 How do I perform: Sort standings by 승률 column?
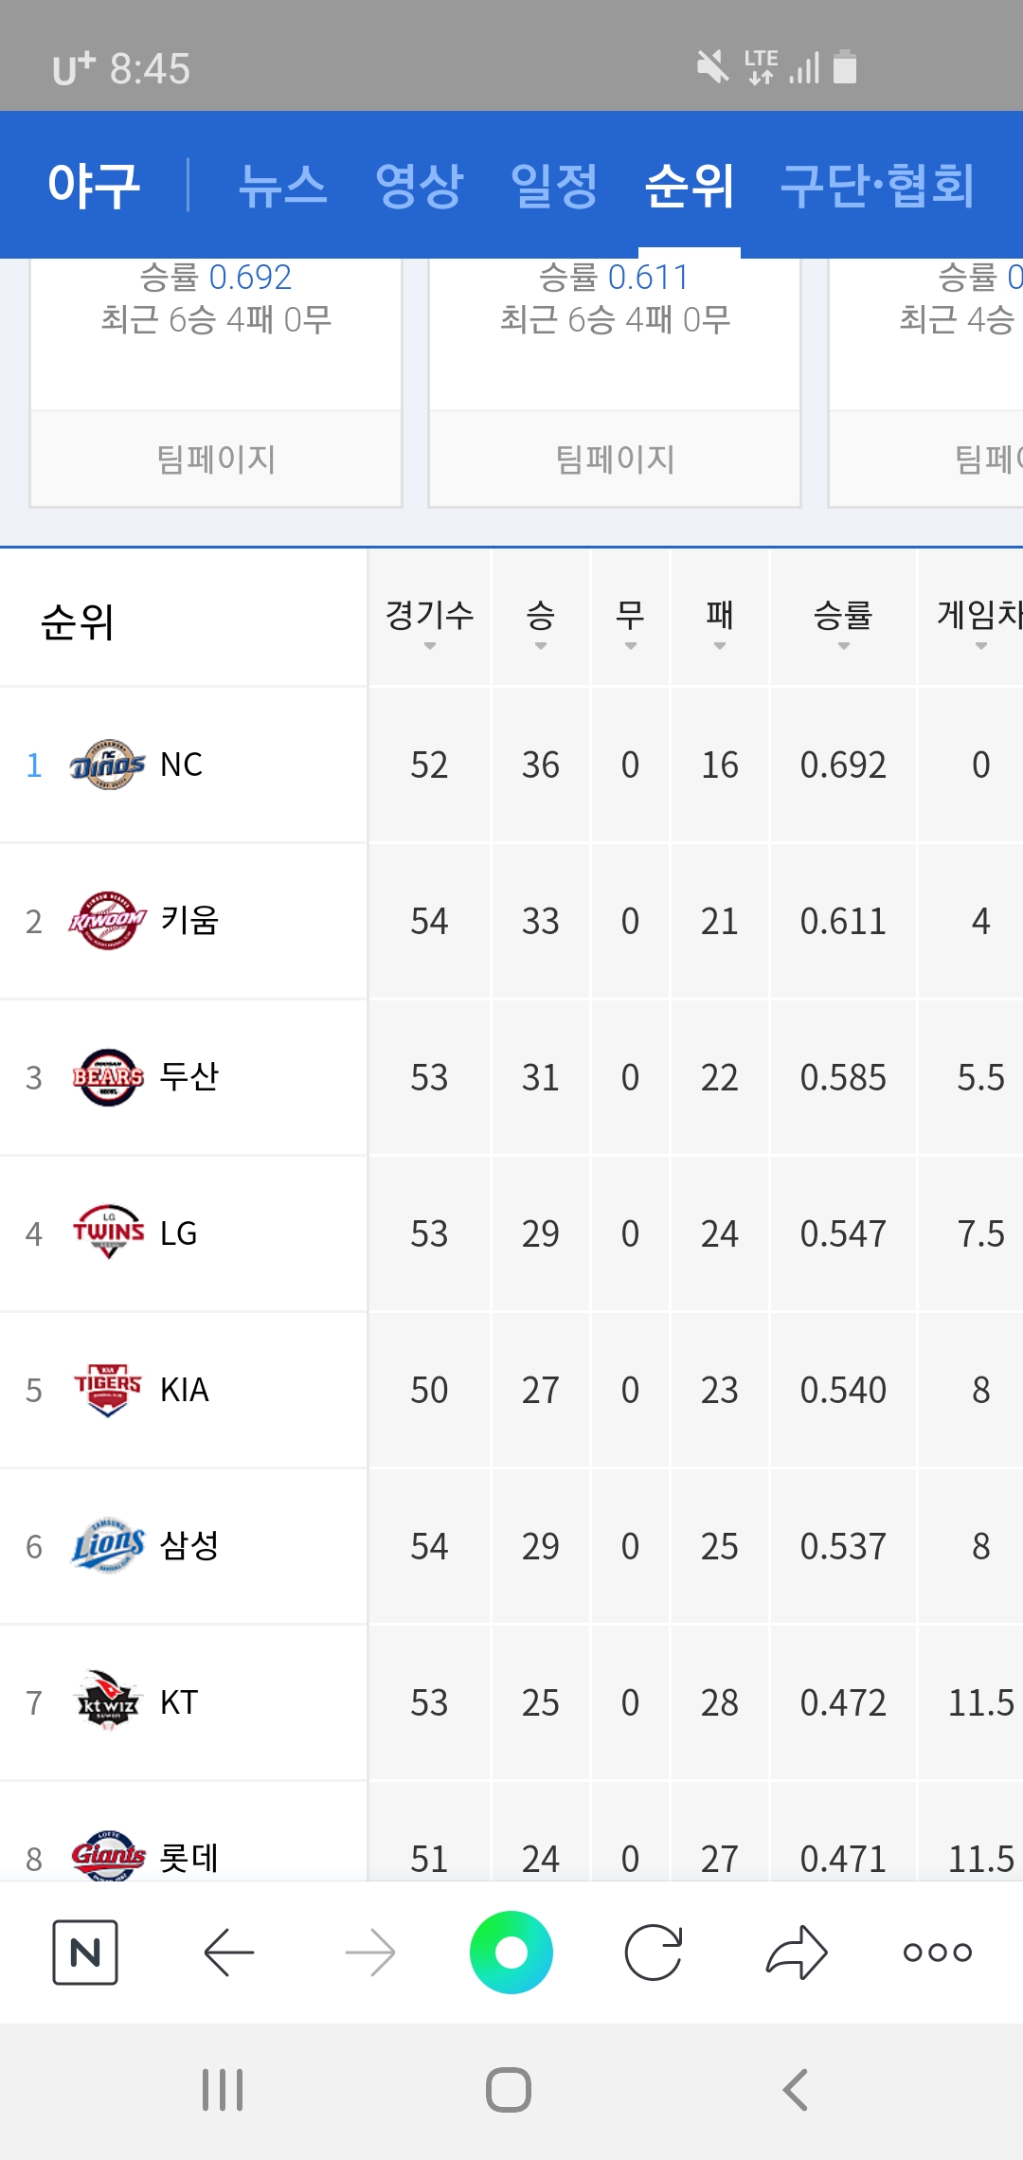843,620
